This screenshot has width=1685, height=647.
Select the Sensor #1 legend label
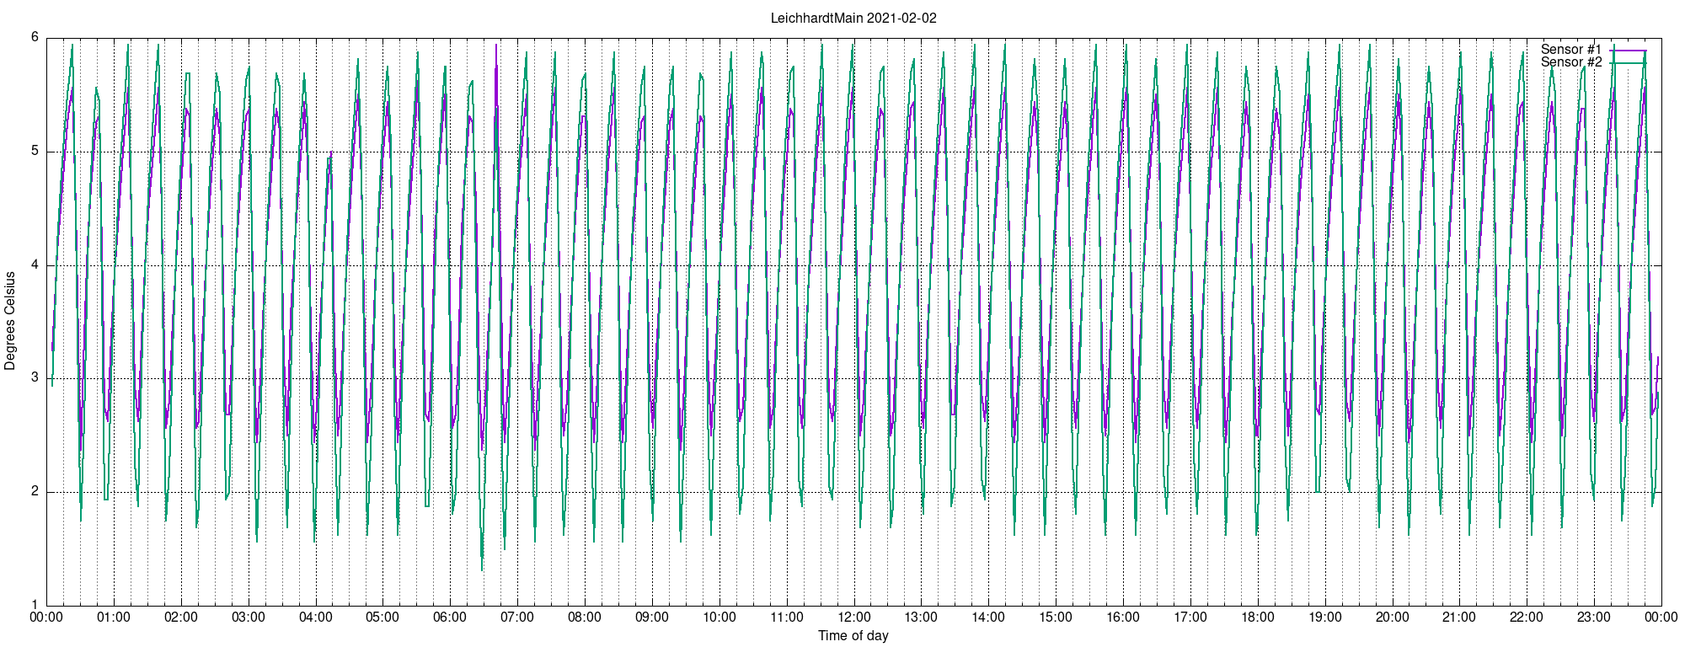[1571, 49]
